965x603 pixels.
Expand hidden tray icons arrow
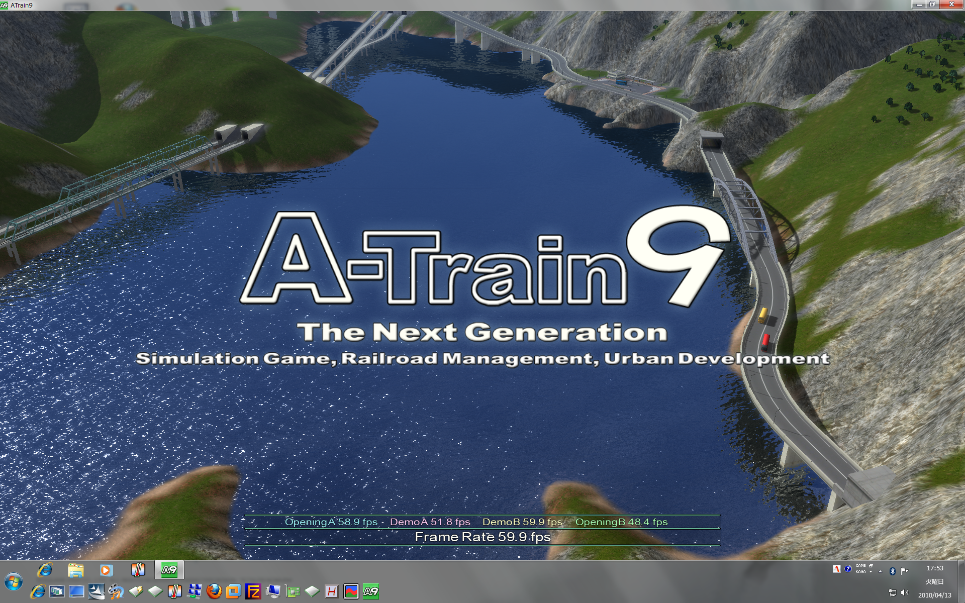point(880,571)
